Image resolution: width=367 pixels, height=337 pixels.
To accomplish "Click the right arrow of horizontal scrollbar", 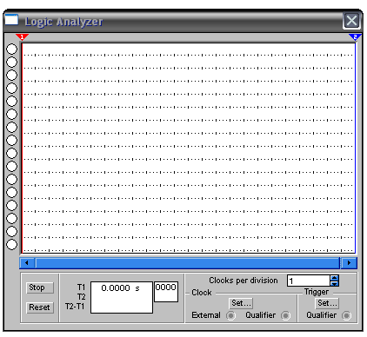I will [349, 263].
